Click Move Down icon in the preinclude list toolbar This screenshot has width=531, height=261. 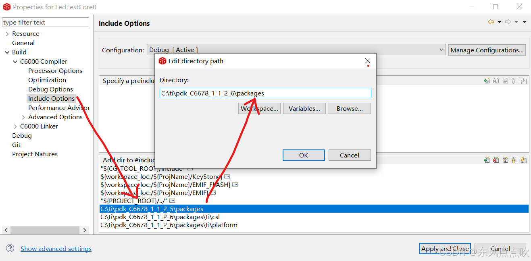pos(523,81)
